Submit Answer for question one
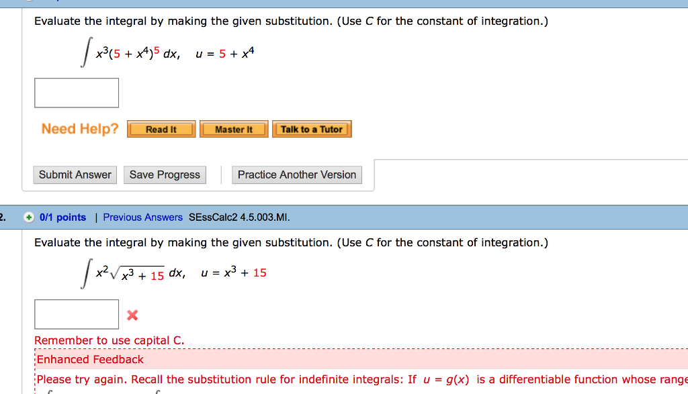 [x=75, y=175]
